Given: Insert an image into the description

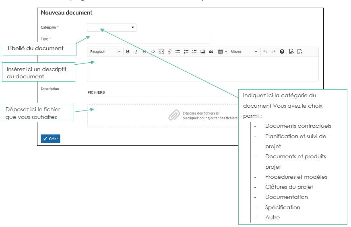Looking at the screenshot, I should click(202, 52).
